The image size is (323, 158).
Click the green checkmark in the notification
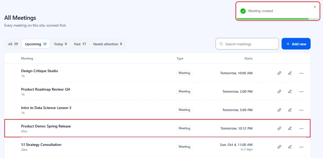(243, 11)
